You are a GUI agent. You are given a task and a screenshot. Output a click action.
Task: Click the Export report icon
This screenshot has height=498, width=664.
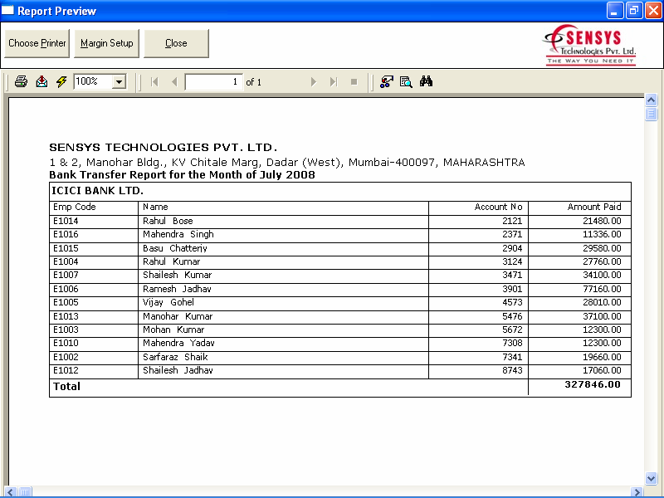[x=41, y=81]
